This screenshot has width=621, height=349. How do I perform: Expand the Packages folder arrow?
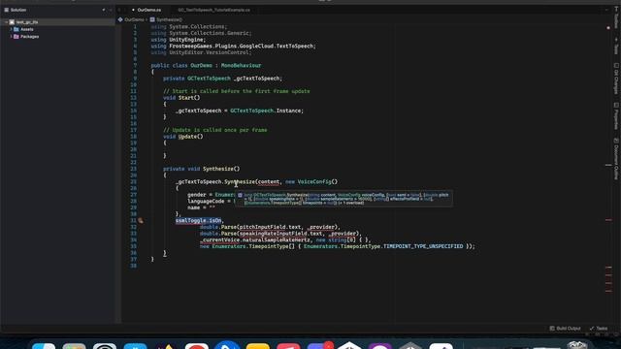point(11,37)
